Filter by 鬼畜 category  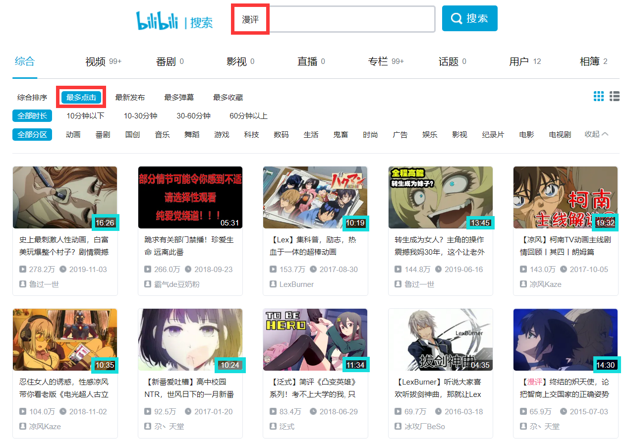pyautogui.click(x=341, y=134)
